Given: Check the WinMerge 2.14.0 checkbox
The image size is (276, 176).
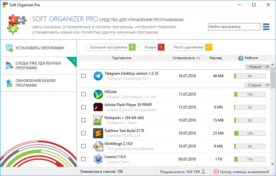Looking at the screenshot, I should [84, 146].
